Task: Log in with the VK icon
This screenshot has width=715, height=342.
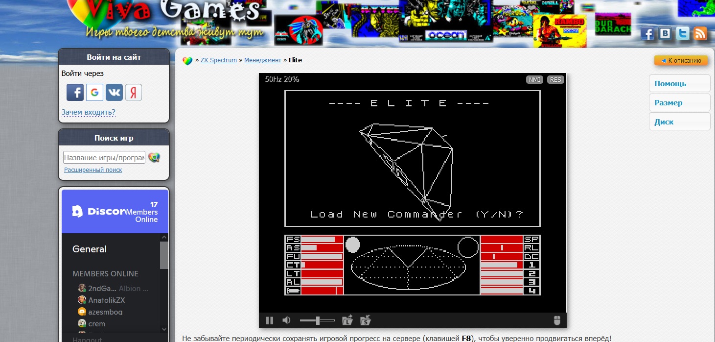Action: coord(114,92)
